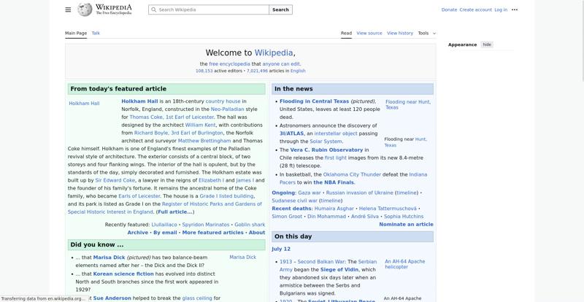This screenshot has width=584, height=302.
Task: Open the View source tab
Action: click(x=369, y=33)
